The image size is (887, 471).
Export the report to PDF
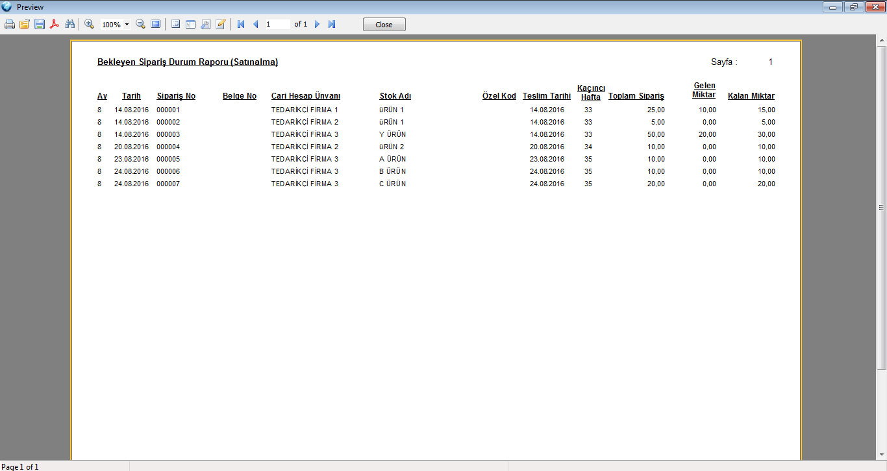click(x=55, y=24)
